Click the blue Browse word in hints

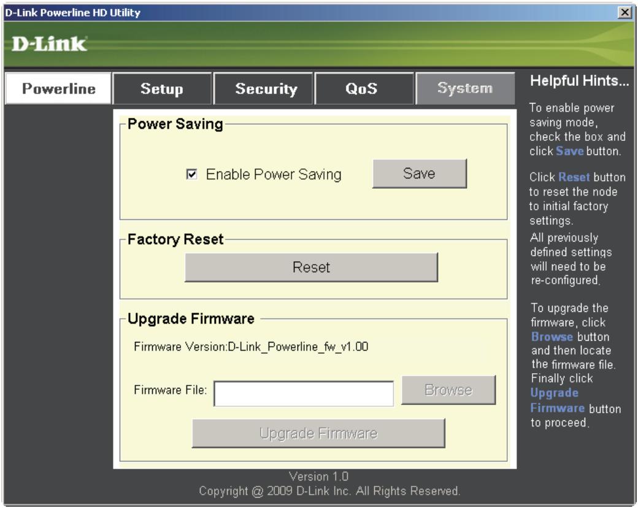(552, 337)
